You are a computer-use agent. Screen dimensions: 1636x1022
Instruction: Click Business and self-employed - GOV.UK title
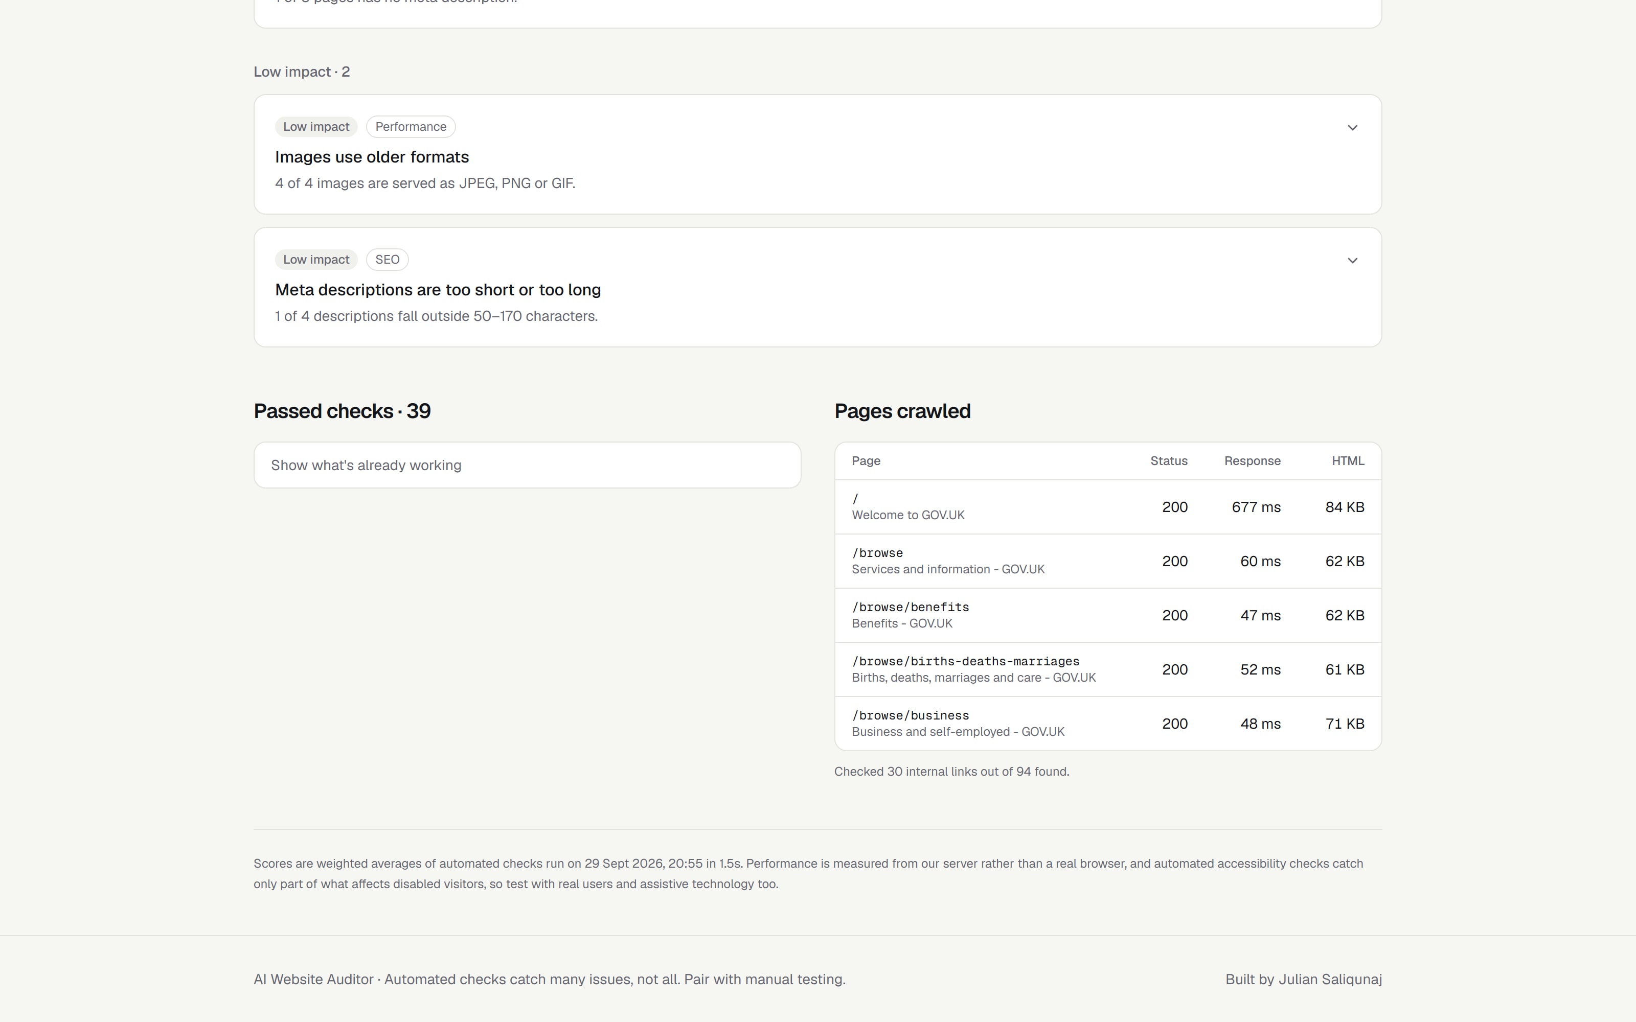click(958, 731)
